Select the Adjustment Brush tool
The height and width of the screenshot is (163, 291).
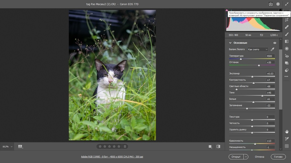tap(287, 34)
